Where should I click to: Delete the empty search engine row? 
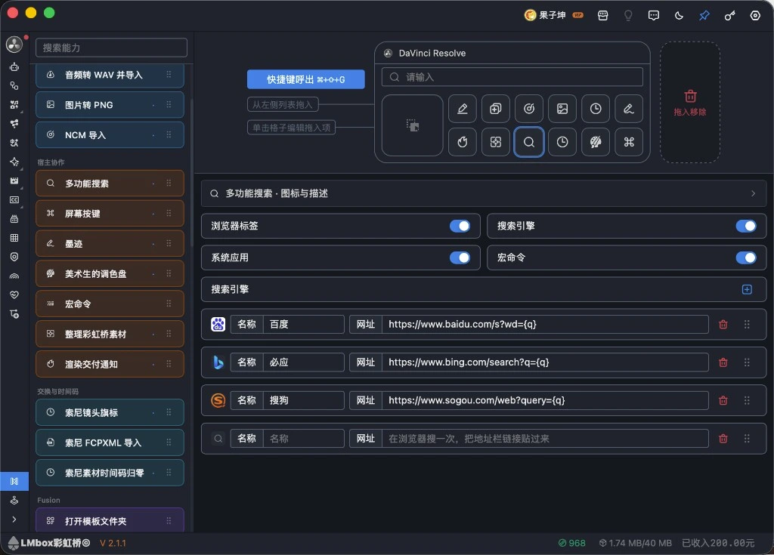pyautogui.click(x=723, y=439)
